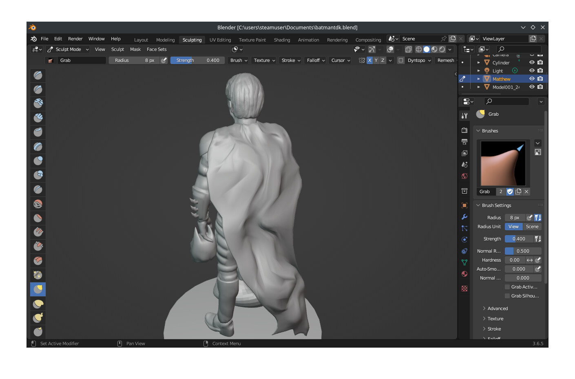This screenshot has height=379, width=575.
Task: Select the Layer brush tool
Action: [x=38, y=146]
